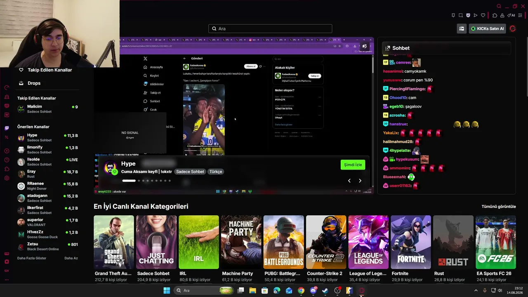Click the pin icon in browser toolbar
The image size is (528, 297).
coord(453,15)
